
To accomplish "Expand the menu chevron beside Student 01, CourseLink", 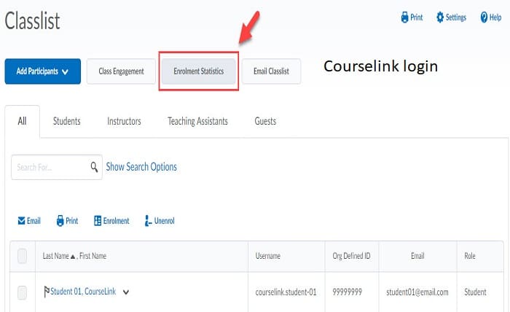I will [126, 292].
